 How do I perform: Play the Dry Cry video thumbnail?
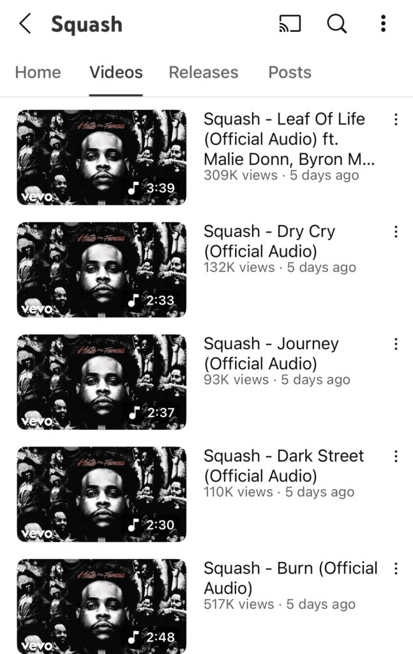coord(101,270)
